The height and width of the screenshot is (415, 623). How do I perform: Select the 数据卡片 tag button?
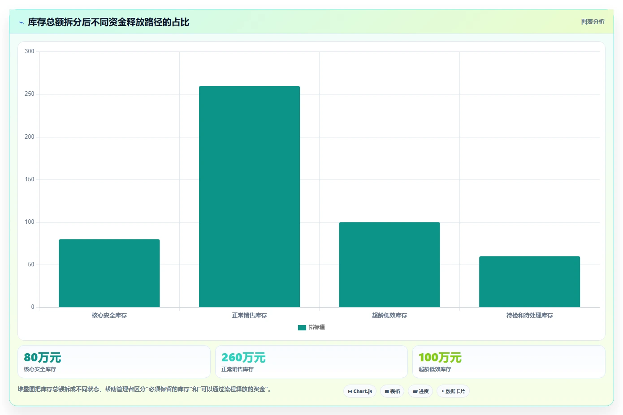[453, 391]
